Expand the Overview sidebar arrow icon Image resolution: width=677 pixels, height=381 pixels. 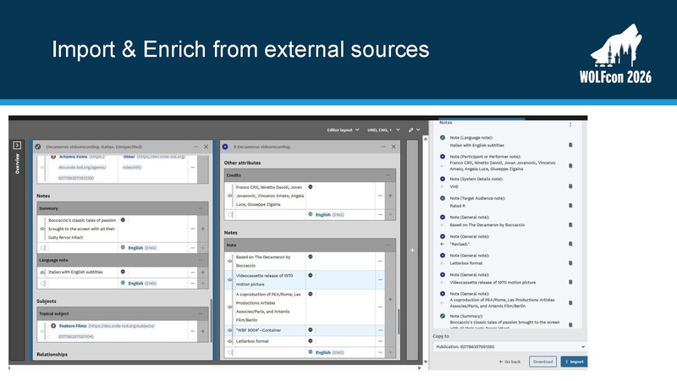point(17,145)
